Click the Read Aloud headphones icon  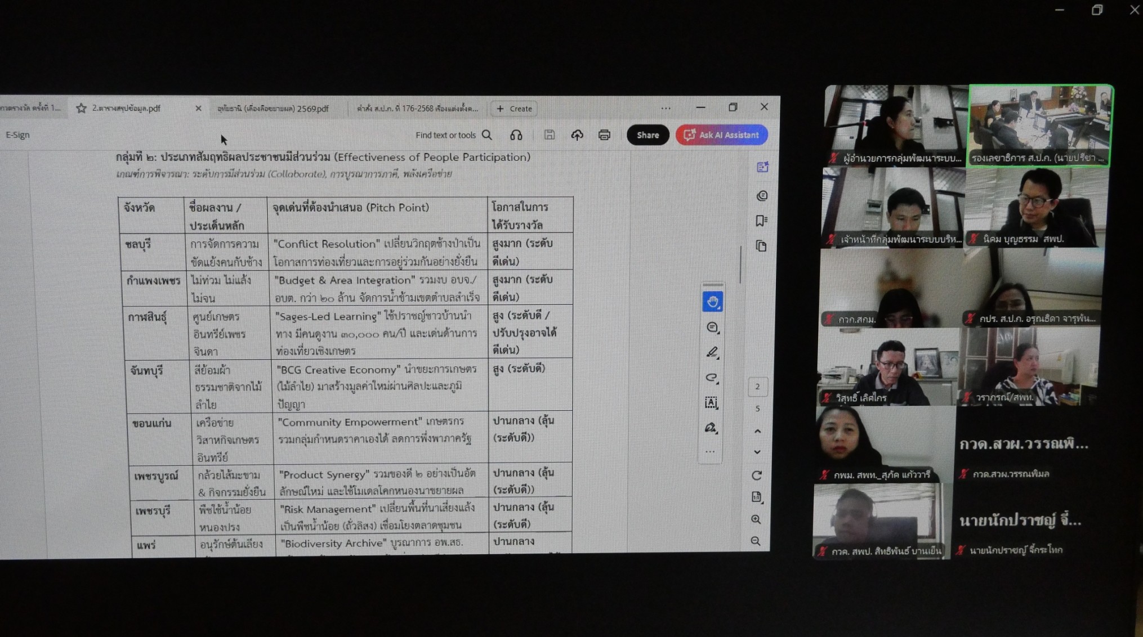(x=516, y=135)
